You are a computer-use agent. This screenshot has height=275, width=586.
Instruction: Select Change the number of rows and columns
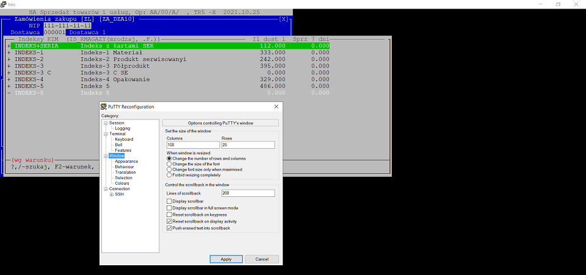click(x=206, y=159)
